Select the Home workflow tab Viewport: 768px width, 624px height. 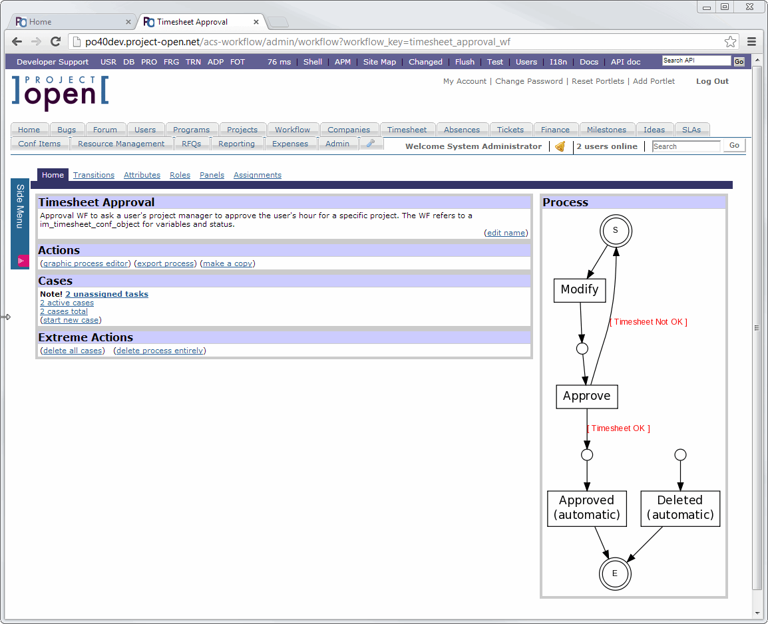click(53, 175)
